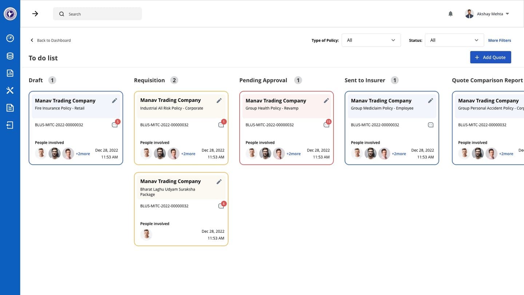This screenshot has width=524, height=295.
Task: Open comments on Group Mediclaim Policy card
Action: (431, 125)
